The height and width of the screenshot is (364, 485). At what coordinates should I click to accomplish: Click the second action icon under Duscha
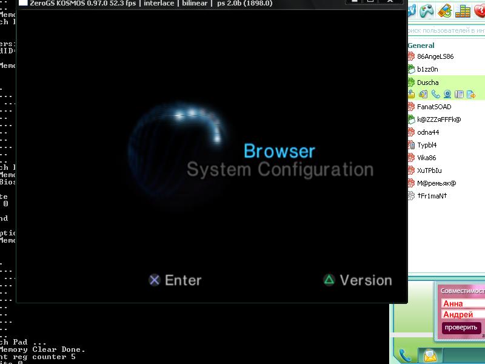click(423, 94)
